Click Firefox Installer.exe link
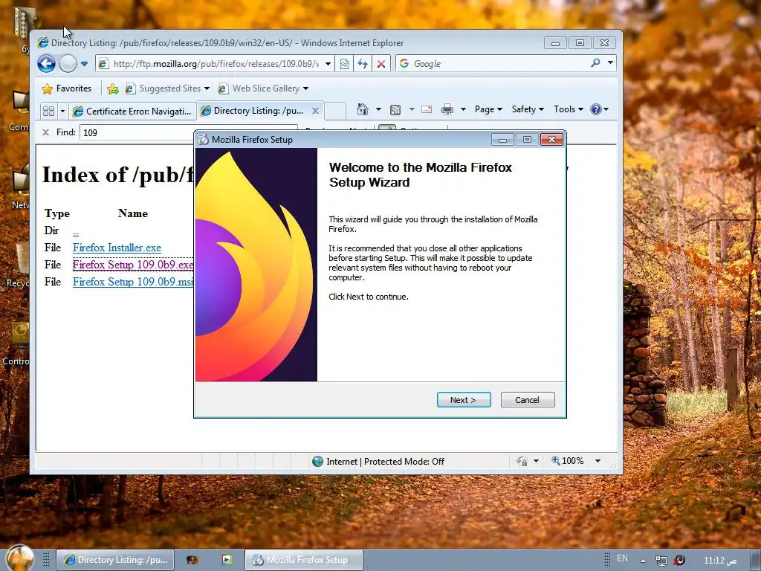The image size is (761, 571). (117, 248)
